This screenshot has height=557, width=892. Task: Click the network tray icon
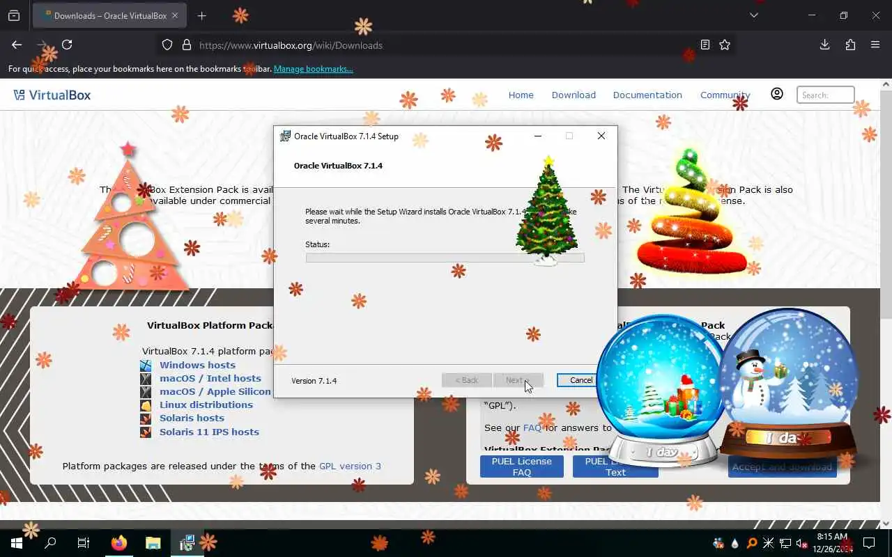(785, 543)
